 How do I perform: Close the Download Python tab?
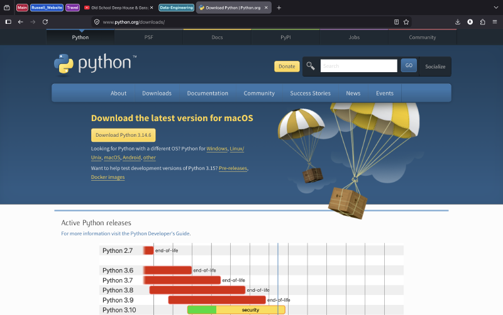(x=266, y=8)
